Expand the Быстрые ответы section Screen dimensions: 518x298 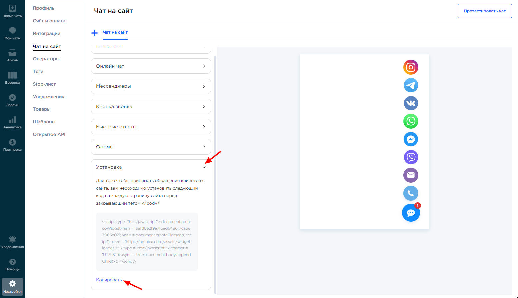[151, 127]
